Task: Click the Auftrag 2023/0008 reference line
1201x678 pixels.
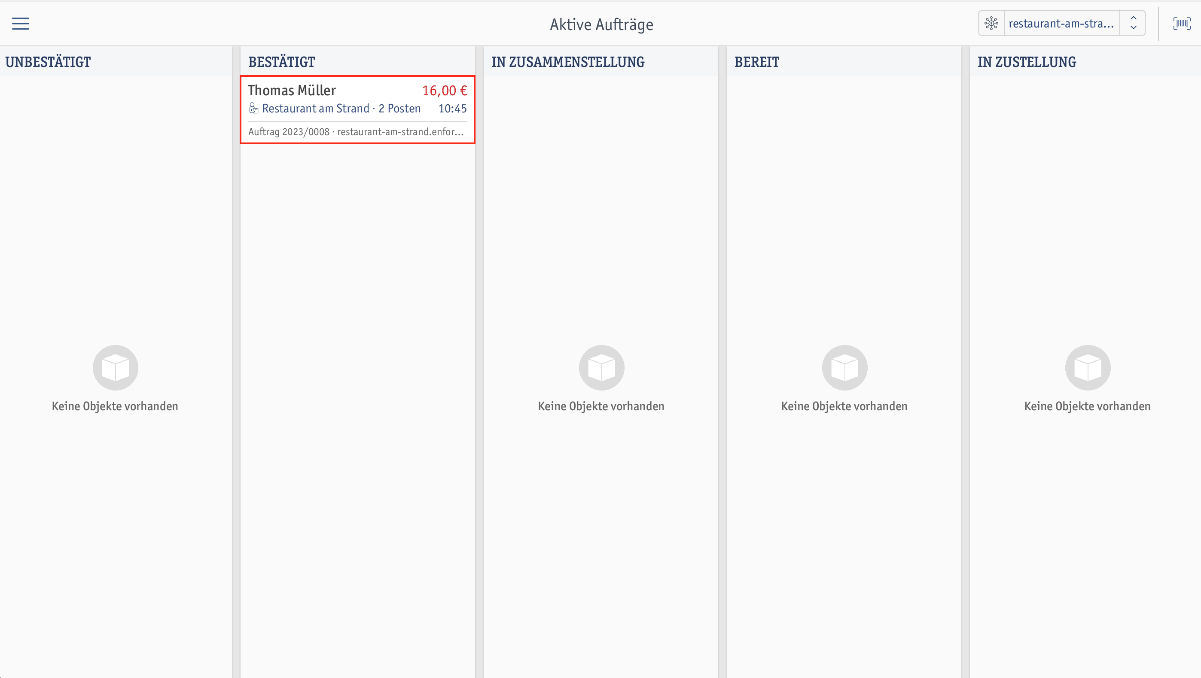Action: 356,132
